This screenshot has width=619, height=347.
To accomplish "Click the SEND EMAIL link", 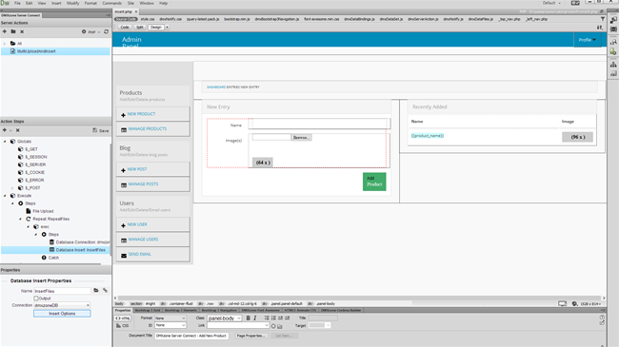I will pyautogui.click(x=139, y=255).
